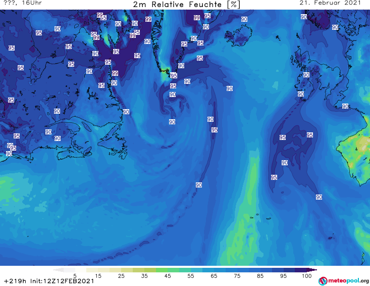Click the legend value "25"
Image resolution: width=370 pixels, height=286 pixels.
pyautogui.click(x=121, y=276)
